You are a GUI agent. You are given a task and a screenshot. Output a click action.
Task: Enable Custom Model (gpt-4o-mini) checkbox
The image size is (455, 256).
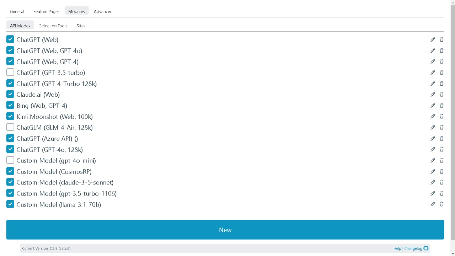[10, 160]
